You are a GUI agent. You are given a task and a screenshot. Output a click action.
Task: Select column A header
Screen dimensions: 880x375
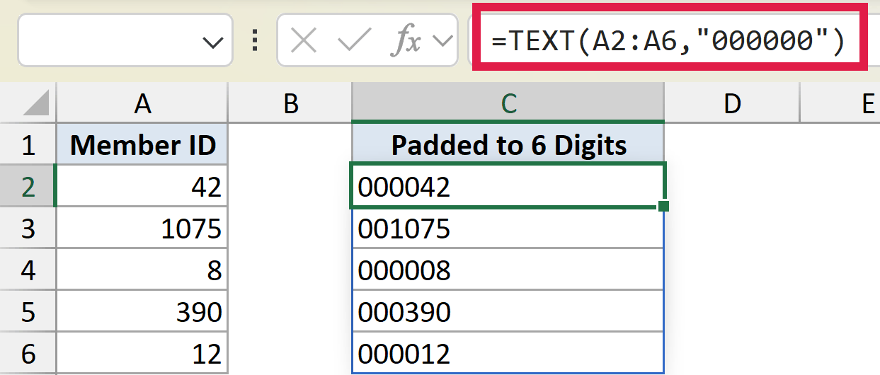[x=142, y=105]
